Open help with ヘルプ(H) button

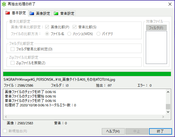pos(113,131)
